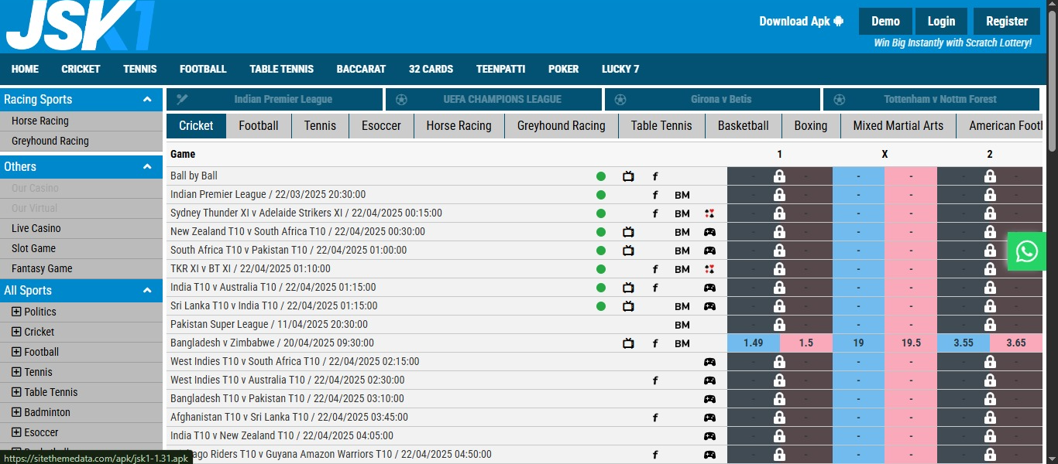Click the JSK1 logo
The height and width of the screenshot is (464, 1058).
click(x=80, y=25)
